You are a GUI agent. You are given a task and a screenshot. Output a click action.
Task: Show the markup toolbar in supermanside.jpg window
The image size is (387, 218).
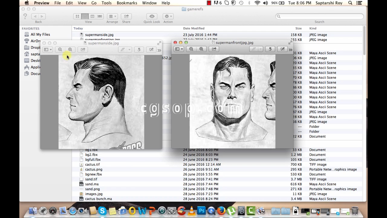pos(151,50)
